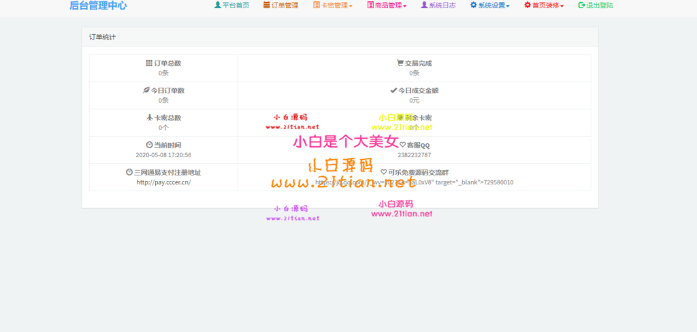This screenshot has width=697, height=332.
Task: Click the shopping cart icon beside 交易完成
Action: coord(400,63)
